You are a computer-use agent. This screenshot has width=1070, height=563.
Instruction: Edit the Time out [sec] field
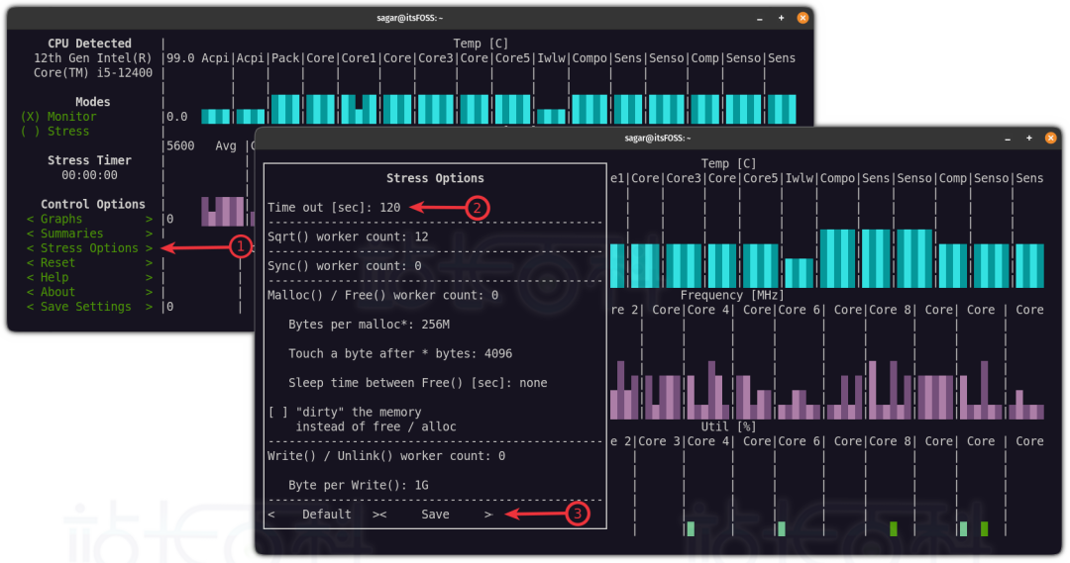(389, 208)
